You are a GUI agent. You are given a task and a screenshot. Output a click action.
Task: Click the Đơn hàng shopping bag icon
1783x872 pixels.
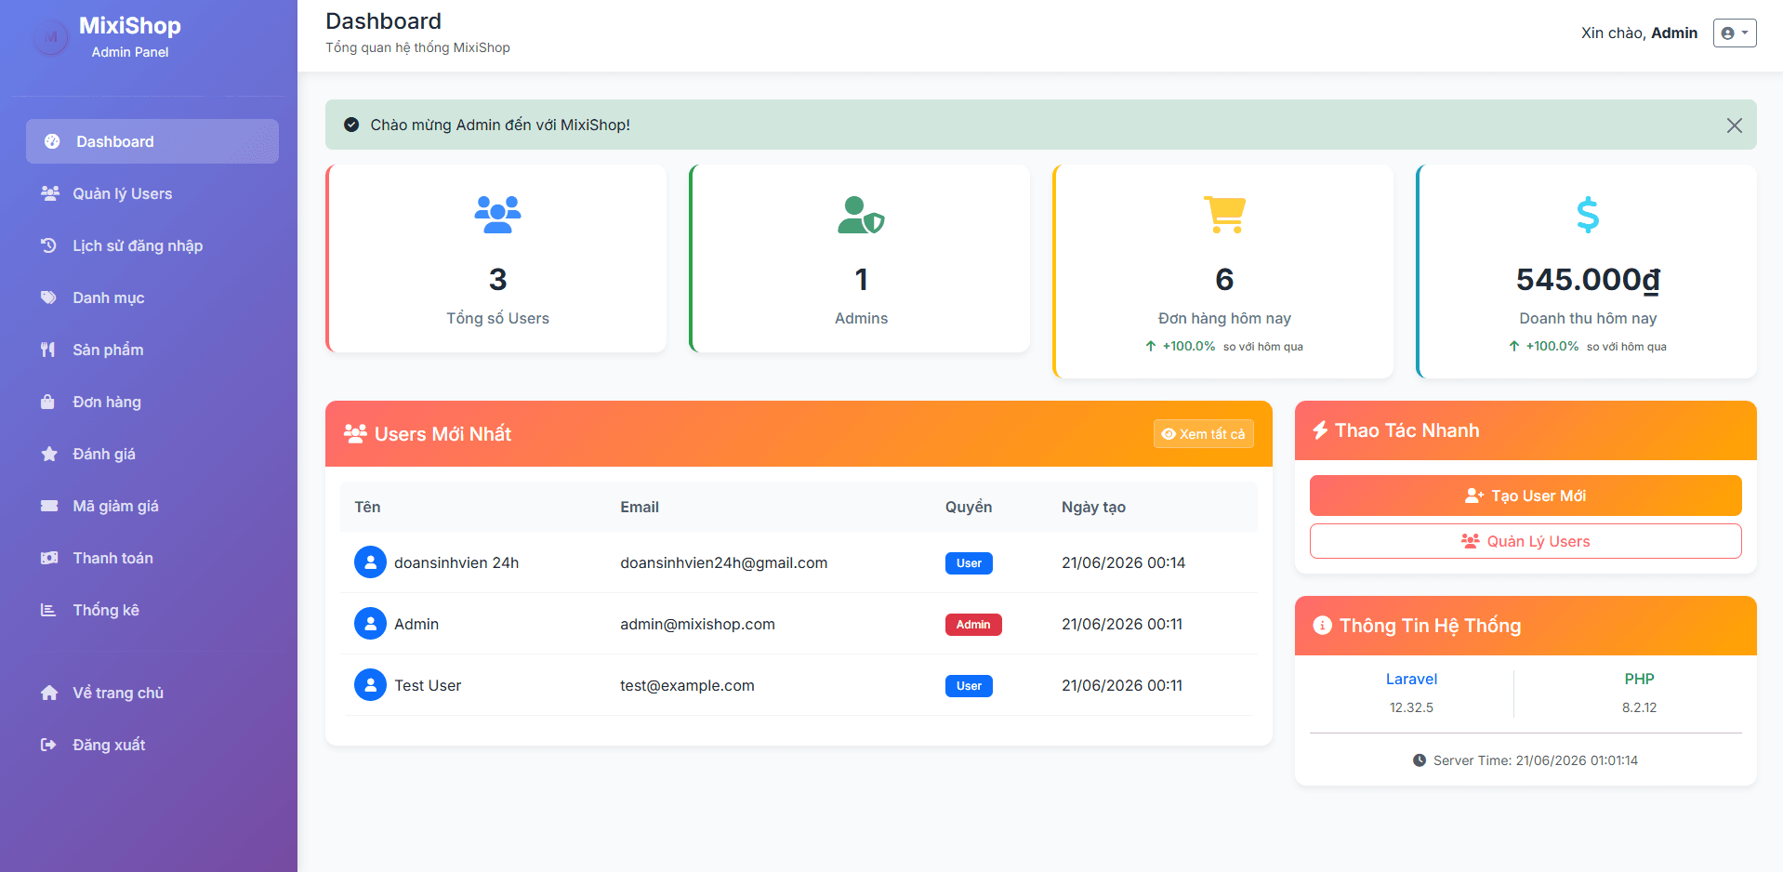[48, 402]
